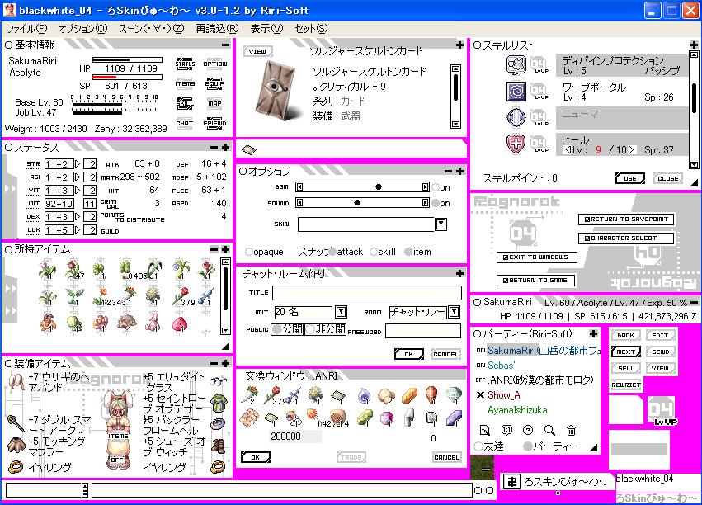
Task: Enable snap for skill radio button
Action: [x=374, y=252]
